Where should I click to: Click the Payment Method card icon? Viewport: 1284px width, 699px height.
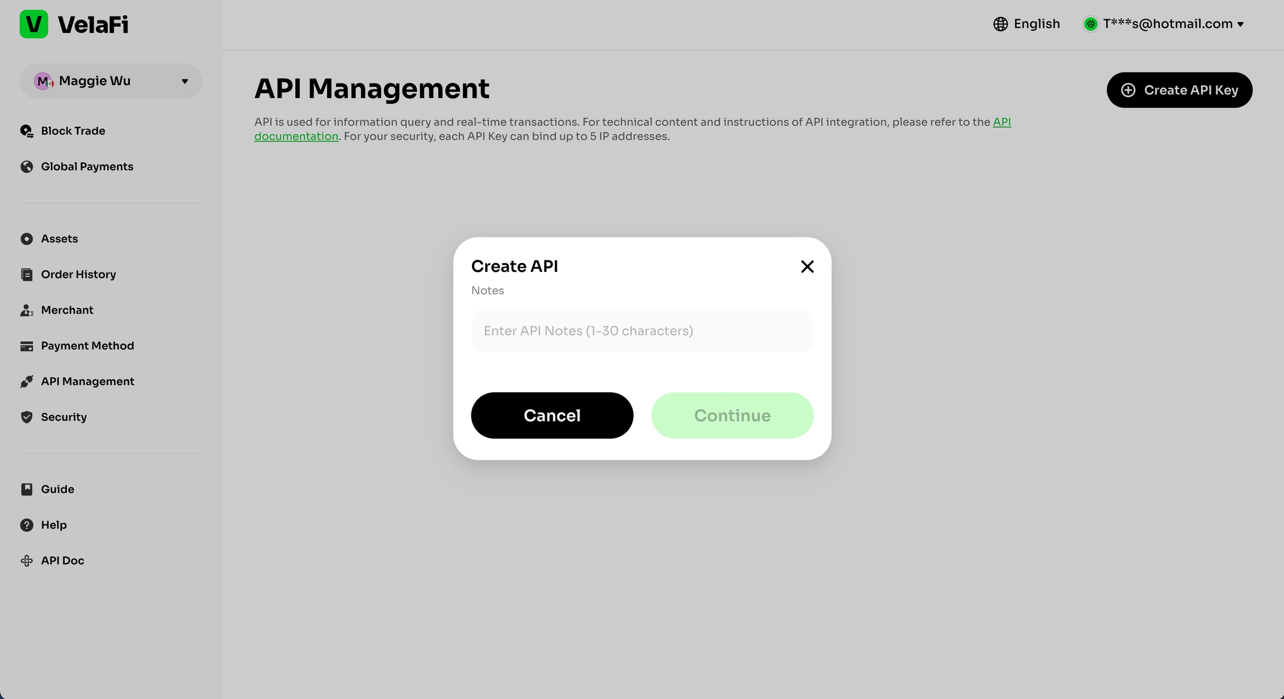click(x=26, y=346)
